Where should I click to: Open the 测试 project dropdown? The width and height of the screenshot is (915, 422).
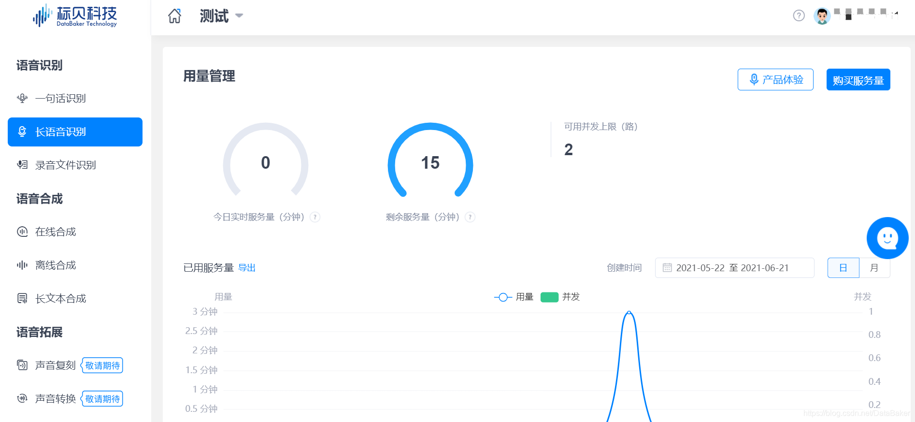coord(221,16)
